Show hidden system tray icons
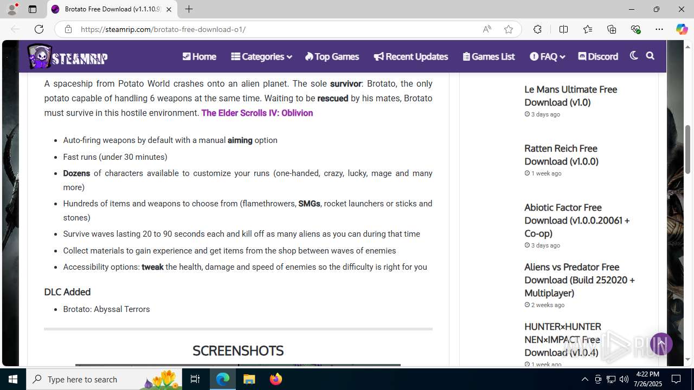The height and width of the screenshot is (390, 694). pyautogui.click(x=584, y=379)
